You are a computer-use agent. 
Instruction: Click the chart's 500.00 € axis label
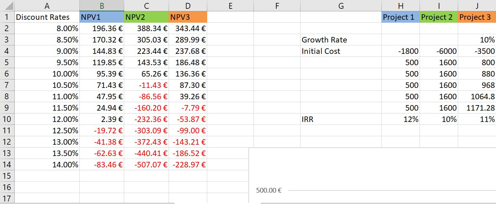point(269,190)
